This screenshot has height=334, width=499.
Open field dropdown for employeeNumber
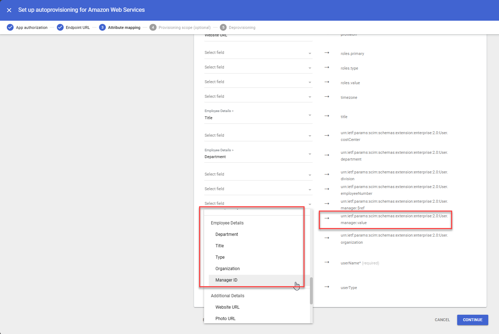coord(258,189)
